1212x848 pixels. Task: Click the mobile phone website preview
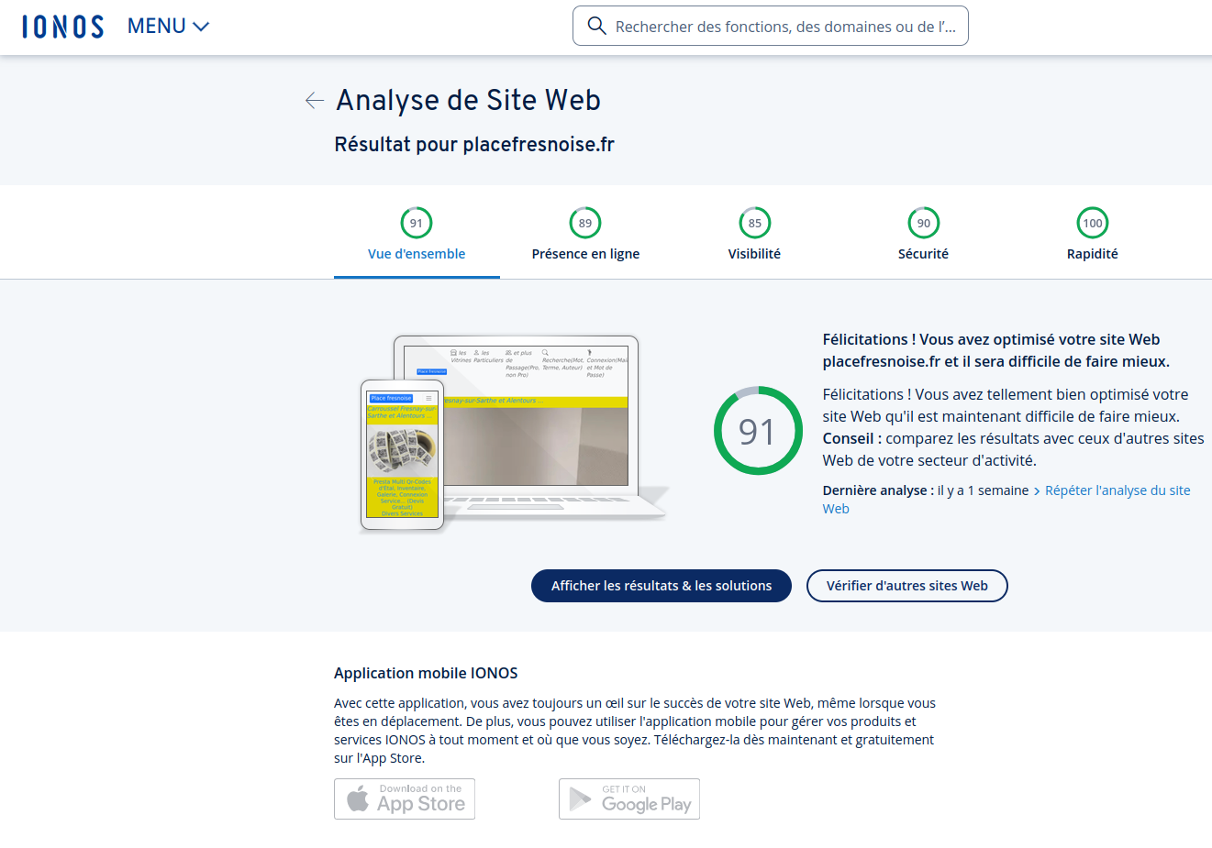[403, 456]
